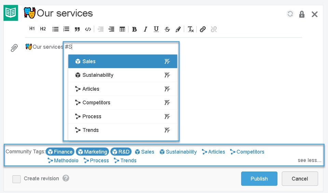The image size is (328, 193).
Task: Deselect the Finance community tag
Action: coord(60,152)
